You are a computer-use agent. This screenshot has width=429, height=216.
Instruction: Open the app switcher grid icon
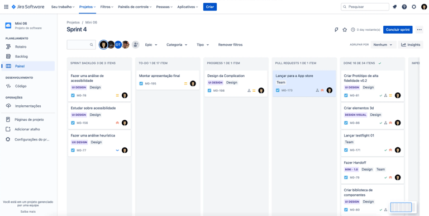(x=6, y=7)
